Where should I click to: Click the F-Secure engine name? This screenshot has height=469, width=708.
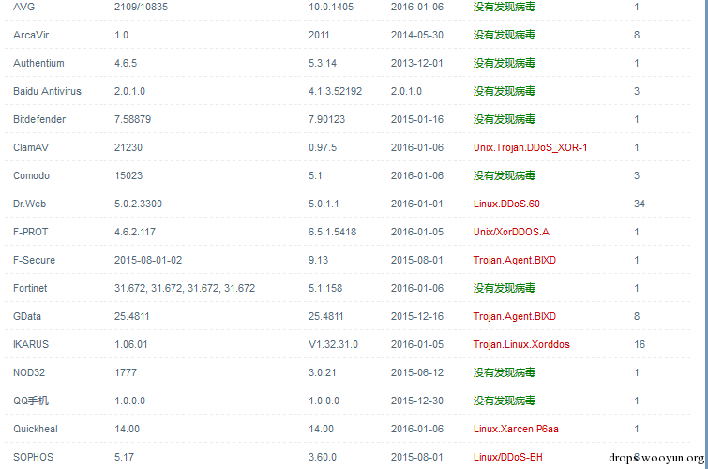click(34, 260)
